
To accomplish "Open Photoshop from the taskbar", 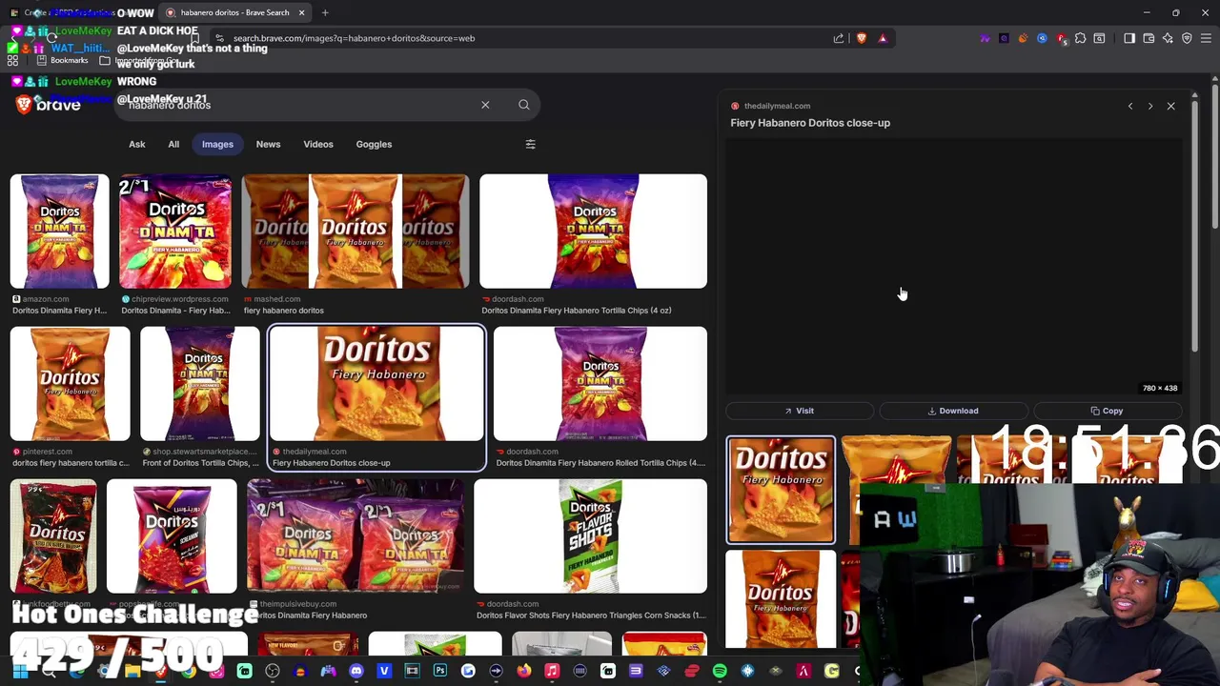I will click(x=440, y=672).
